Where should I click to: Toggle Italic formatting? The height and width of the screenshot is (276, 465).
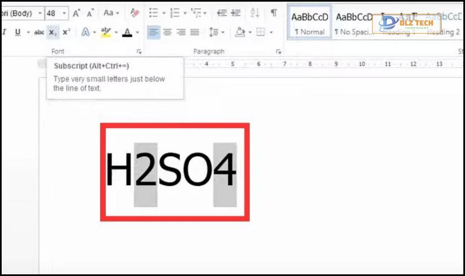(x=4, y=32)
